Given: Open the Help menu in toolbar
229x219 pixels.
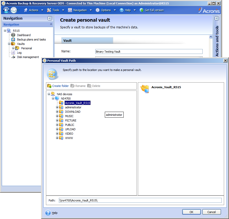Looking at the screenshot, I should click(x=128, y=10).
